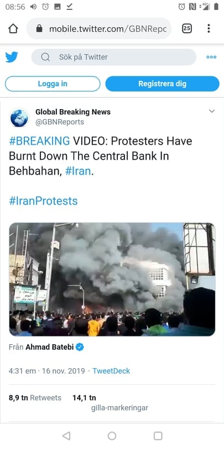Expand the tweet options chevron
Image resolution: width=224 pixels, height=449 pixels.
[x=212, y=111]
